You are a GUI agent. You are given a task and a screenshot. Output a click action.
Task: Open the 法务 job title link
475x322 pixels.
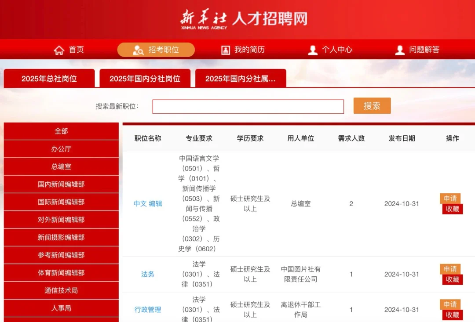(x=148, y=274)
